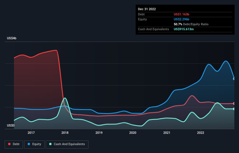Click the Dec 31 2022 tooltip date
This screenshot has width=239, height=153.
click(147, 9)
